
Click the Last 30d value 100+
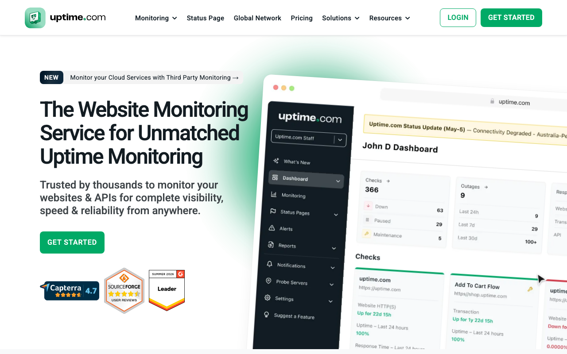point(531,242)
